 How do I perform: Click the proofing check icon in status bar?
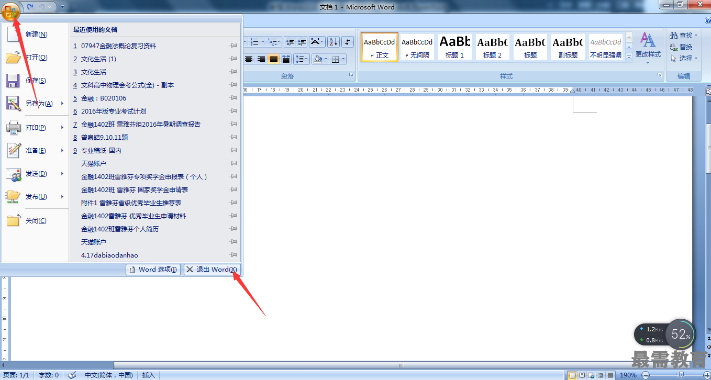(x=73, y=375)
